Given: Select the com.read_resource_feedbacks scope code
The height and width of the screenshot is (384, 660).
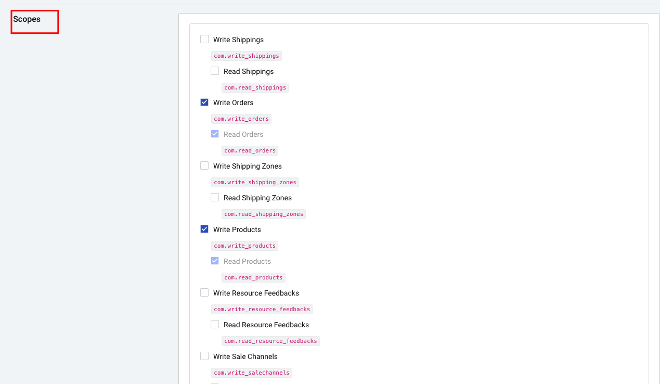Looking at the screenshot, I should coord(270,341).
